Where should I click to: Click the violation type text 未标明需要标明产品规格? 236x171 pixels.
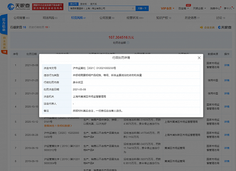coord(107,75)
